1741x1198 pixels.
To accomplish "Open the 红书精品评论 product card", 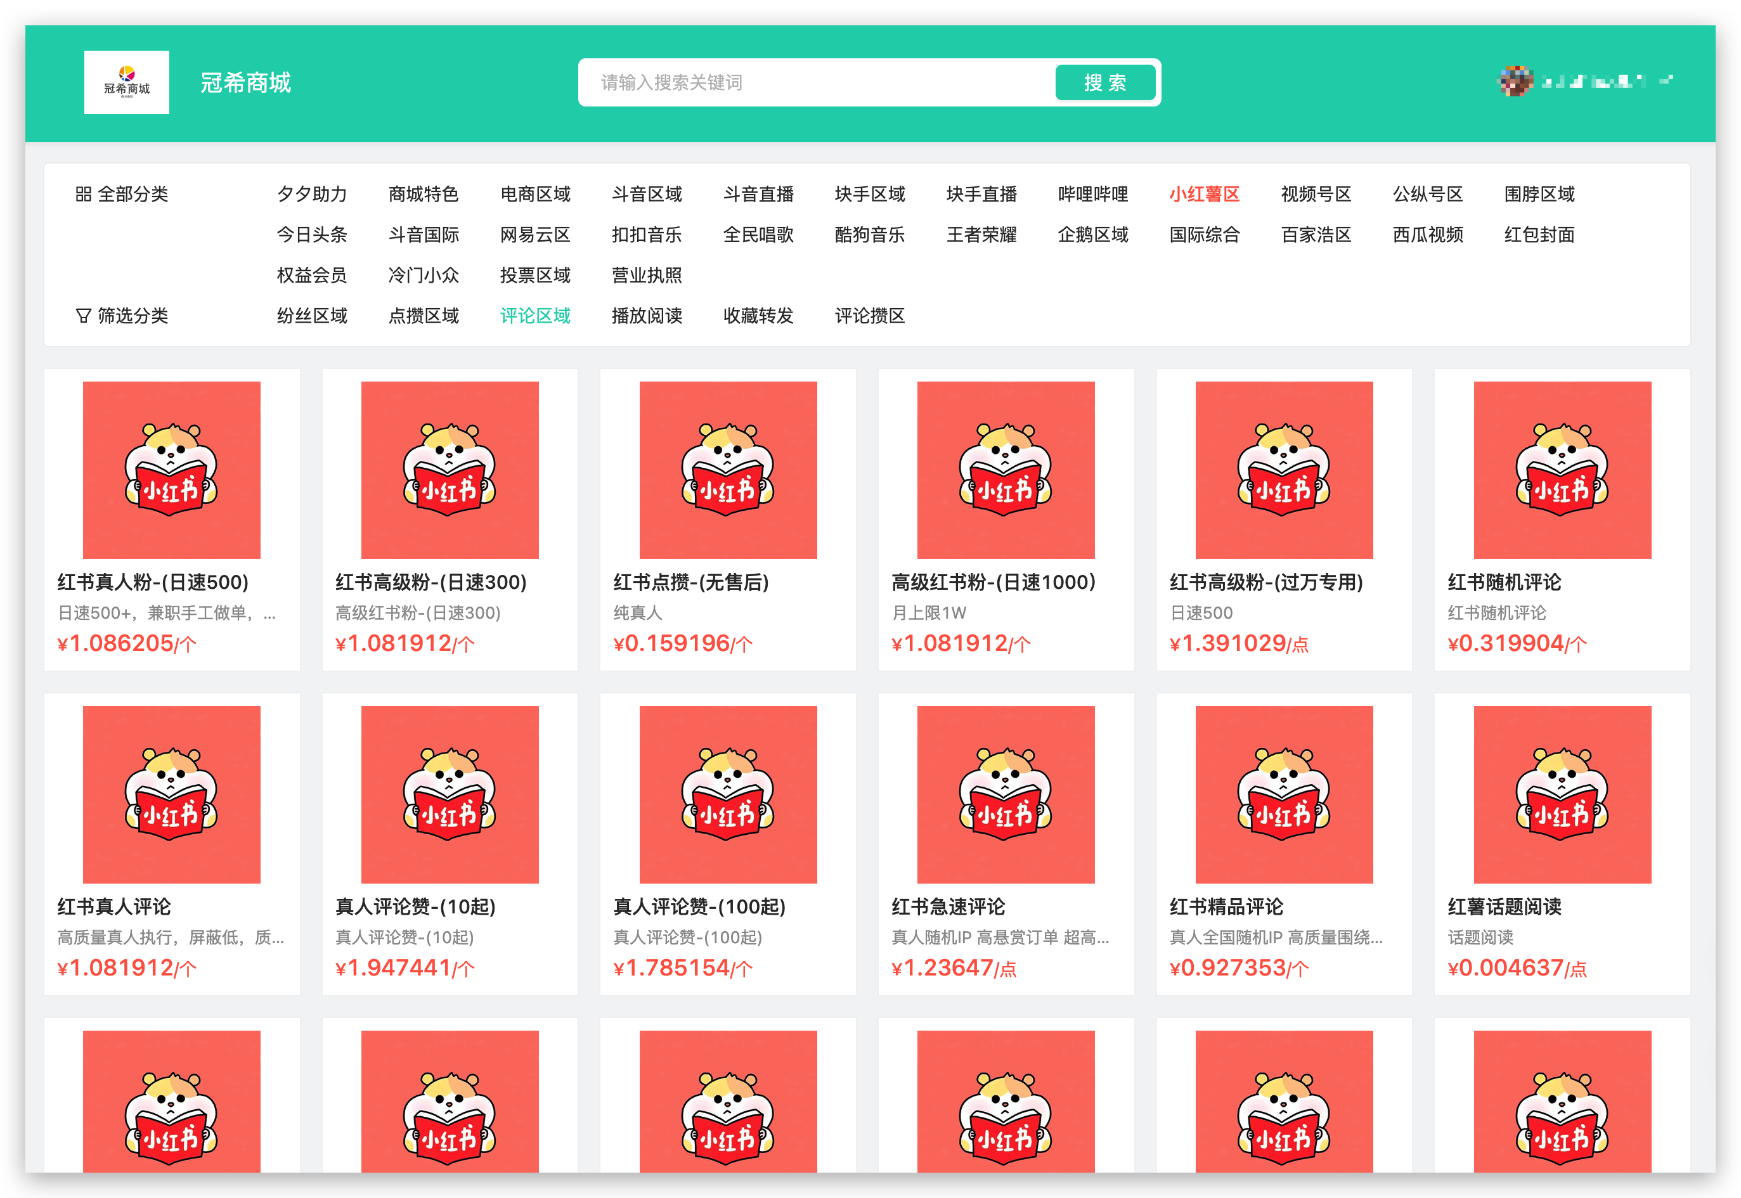I will [x=1284, y=844].
